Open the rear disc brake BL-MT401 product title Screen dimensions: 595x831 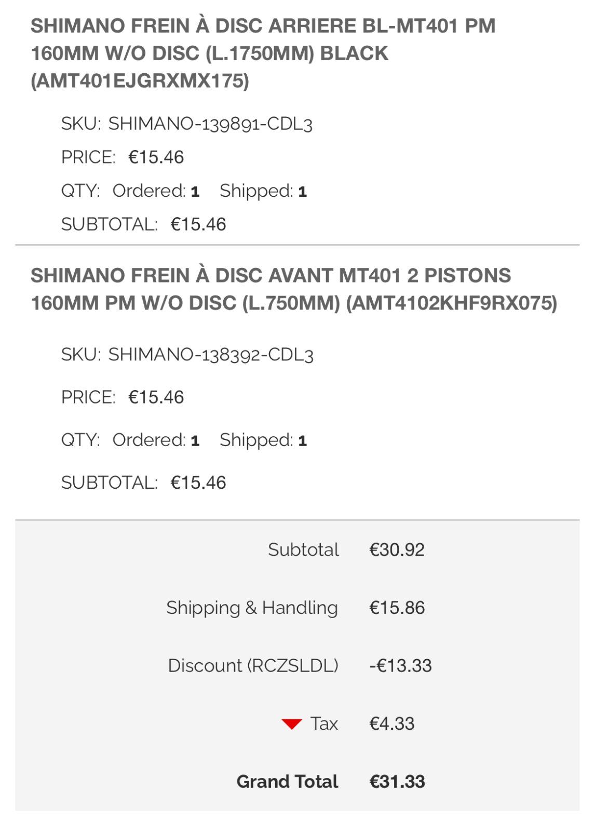263,53
